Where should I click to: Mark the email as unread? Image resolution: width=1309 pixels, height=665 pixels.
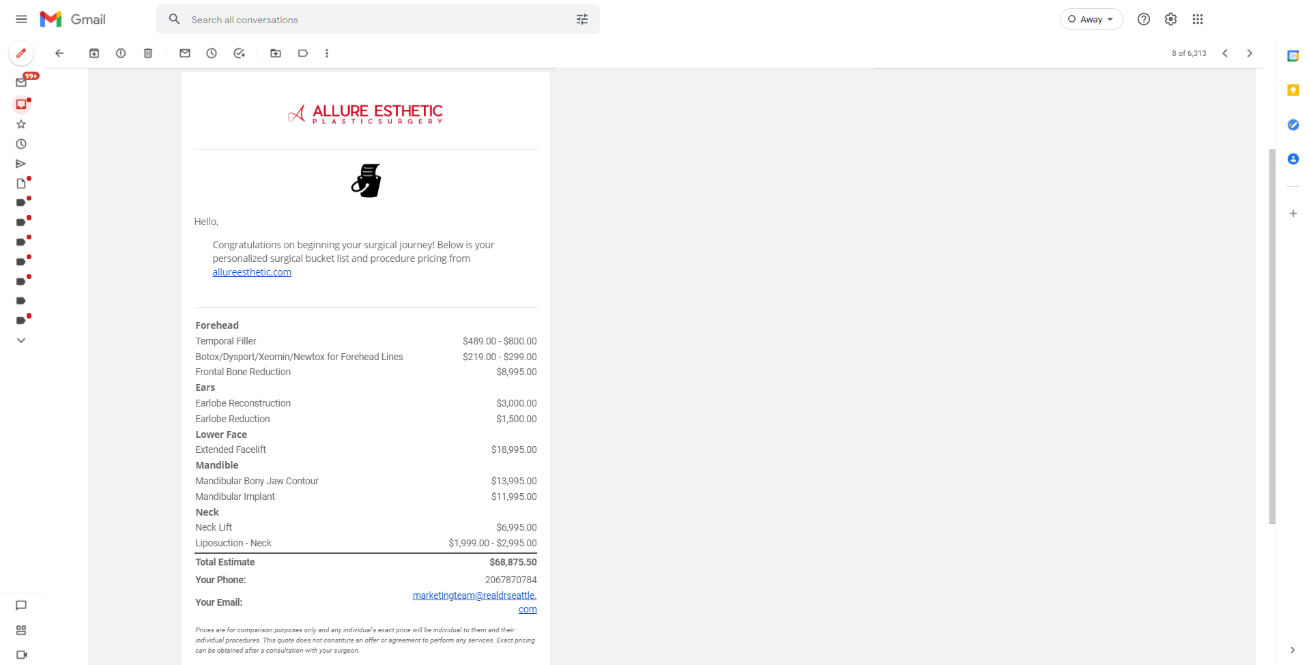185,53
